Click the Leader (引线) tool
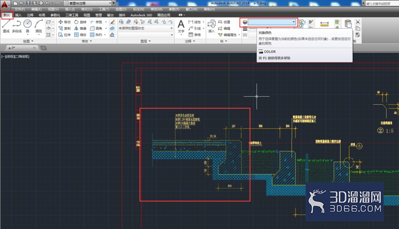This screenshot has width=399, height=229. tap(195, 28)
